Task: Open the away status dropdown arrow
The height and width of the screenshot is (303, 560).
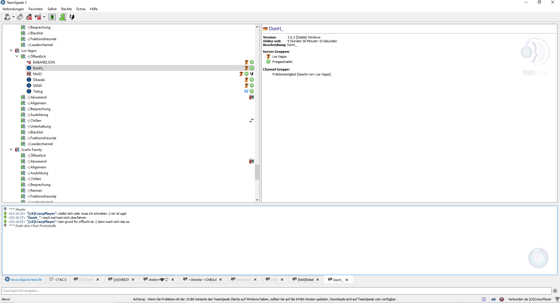Action: coord(13,17)
